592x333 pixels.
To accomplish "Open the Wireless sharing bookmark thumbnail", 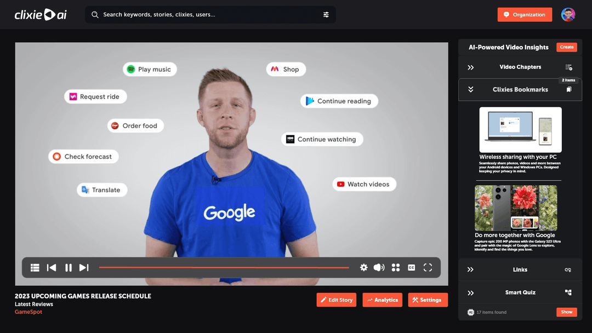I will pyautogui.click(x=519, y=129).
